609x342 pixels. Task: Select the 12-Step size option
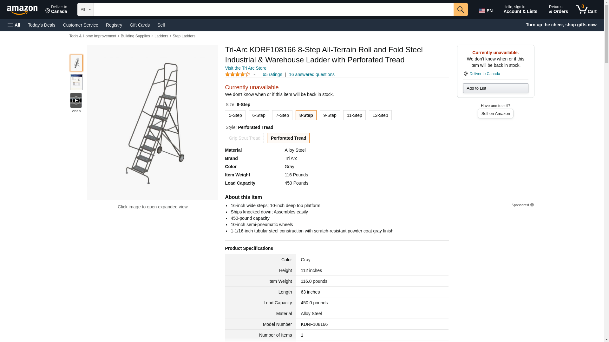point(380,115)
